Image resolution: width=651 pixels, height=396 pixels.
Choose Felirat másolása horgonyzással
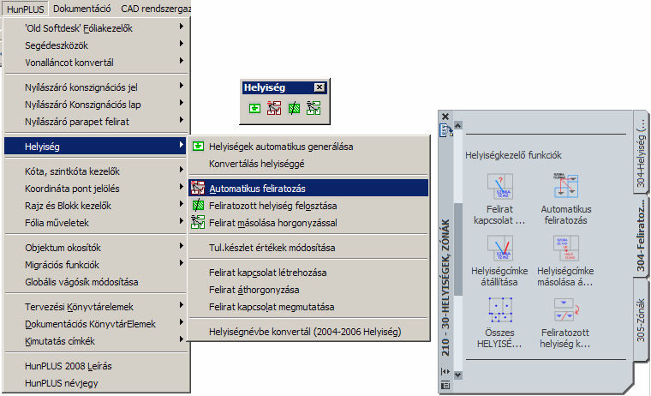coord(308,223)
